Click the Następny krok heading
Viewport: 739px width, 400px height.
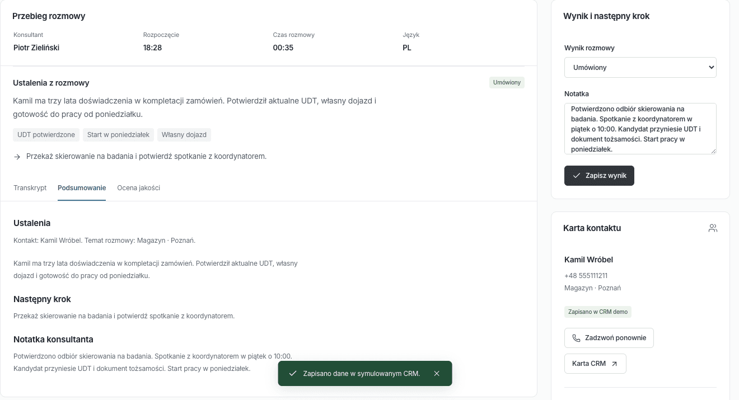click(42, 299)
